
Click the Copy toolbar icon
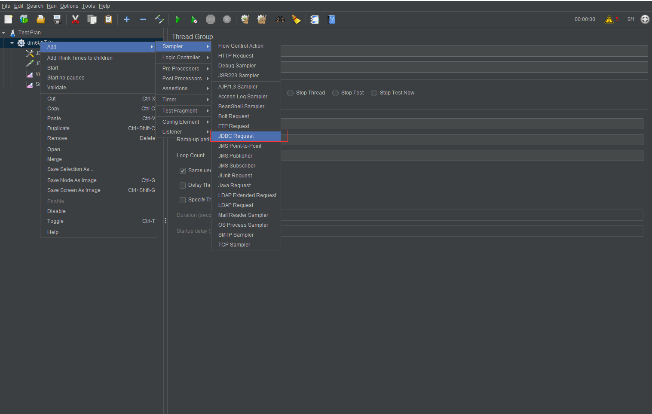click(x=92, y=19)
